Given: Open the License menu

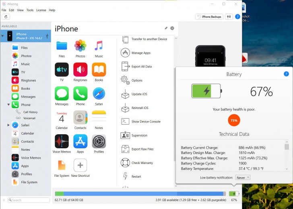Looking at the screenshot, I should [x=41, y=10].
